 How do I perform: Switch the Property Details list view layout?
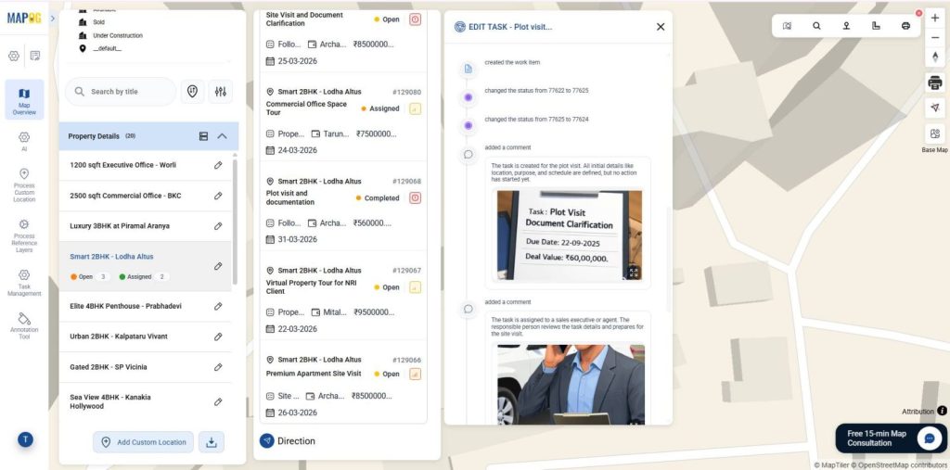click(x=203, y=136)
